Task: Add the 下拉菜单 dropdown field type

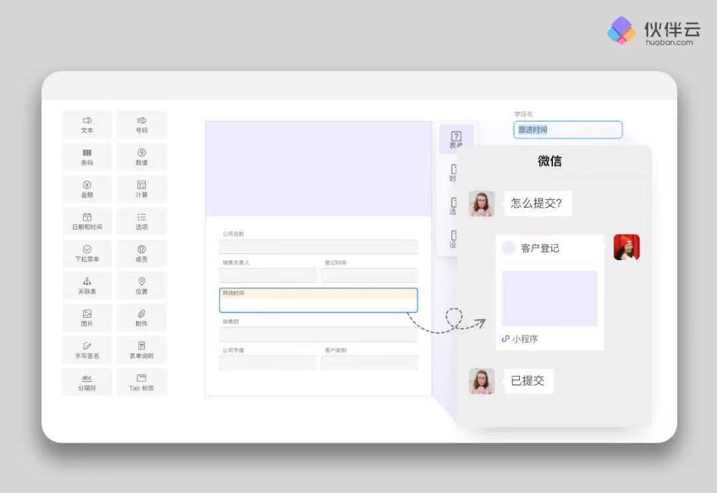Action: point(87,253)
